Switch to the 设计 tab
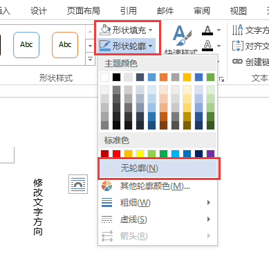This screenshot has width=269, height=279. click(x=39, y=10)
